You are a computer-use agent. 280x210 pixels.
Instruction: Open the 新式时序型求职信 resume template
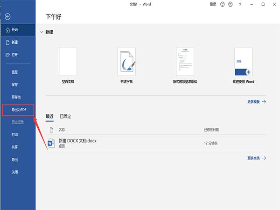[185, 65]
